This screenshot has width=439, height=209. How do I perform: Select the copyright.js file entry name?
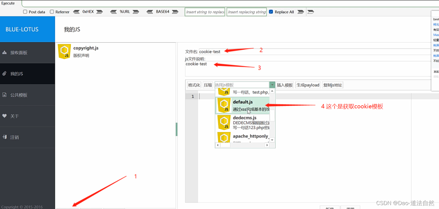click(x=86, y=48)
